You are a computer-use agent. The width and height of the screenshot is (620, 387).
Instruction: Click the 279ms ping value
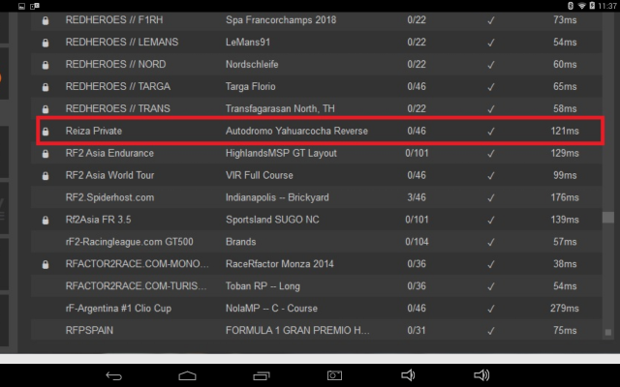[x=565, y=308]
